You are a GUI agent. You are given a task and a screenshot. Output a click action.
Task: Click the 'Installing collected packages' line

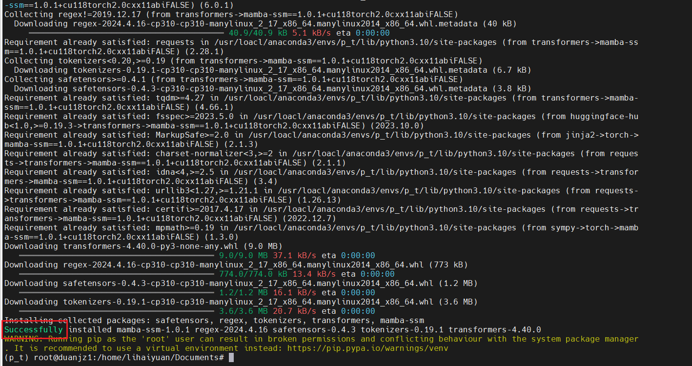point(214,321)
